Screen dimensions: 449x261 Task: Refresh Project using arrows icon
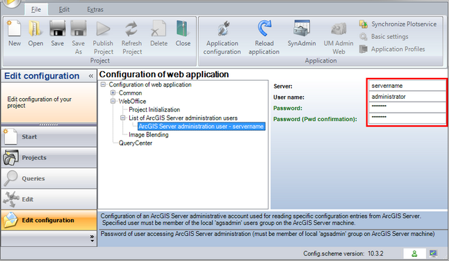pyautogui.click(x=131, y=38)
